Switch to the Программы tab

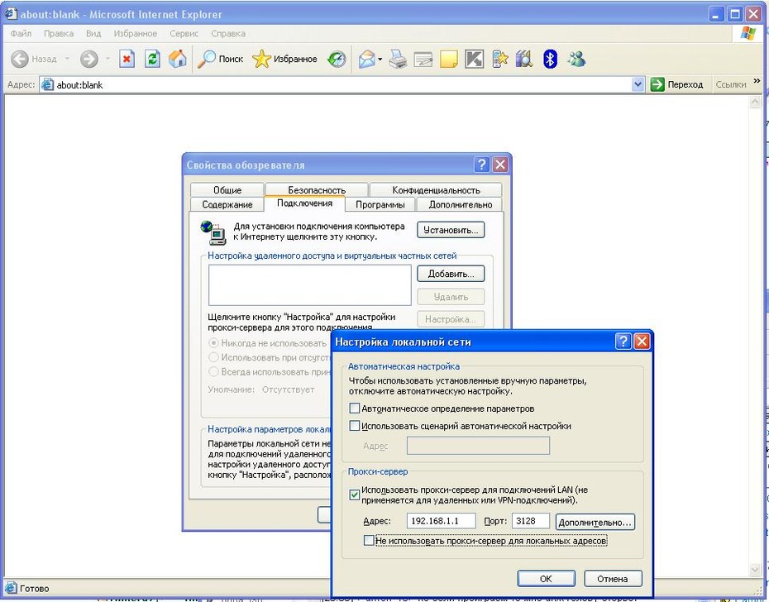(x=380, y=204)
